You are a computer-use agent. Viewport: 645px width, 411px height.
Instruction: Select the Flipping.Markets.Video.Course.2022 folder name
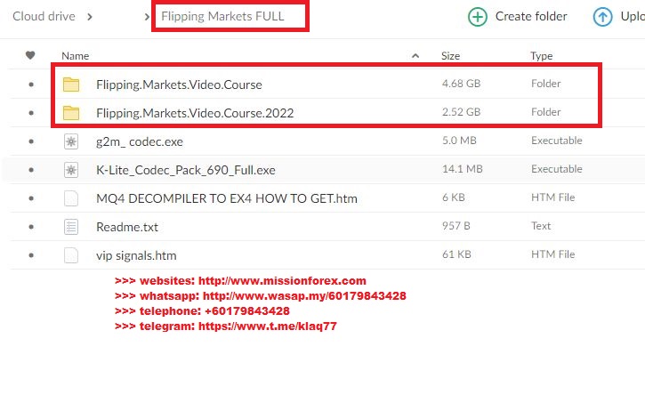[195, 113]
